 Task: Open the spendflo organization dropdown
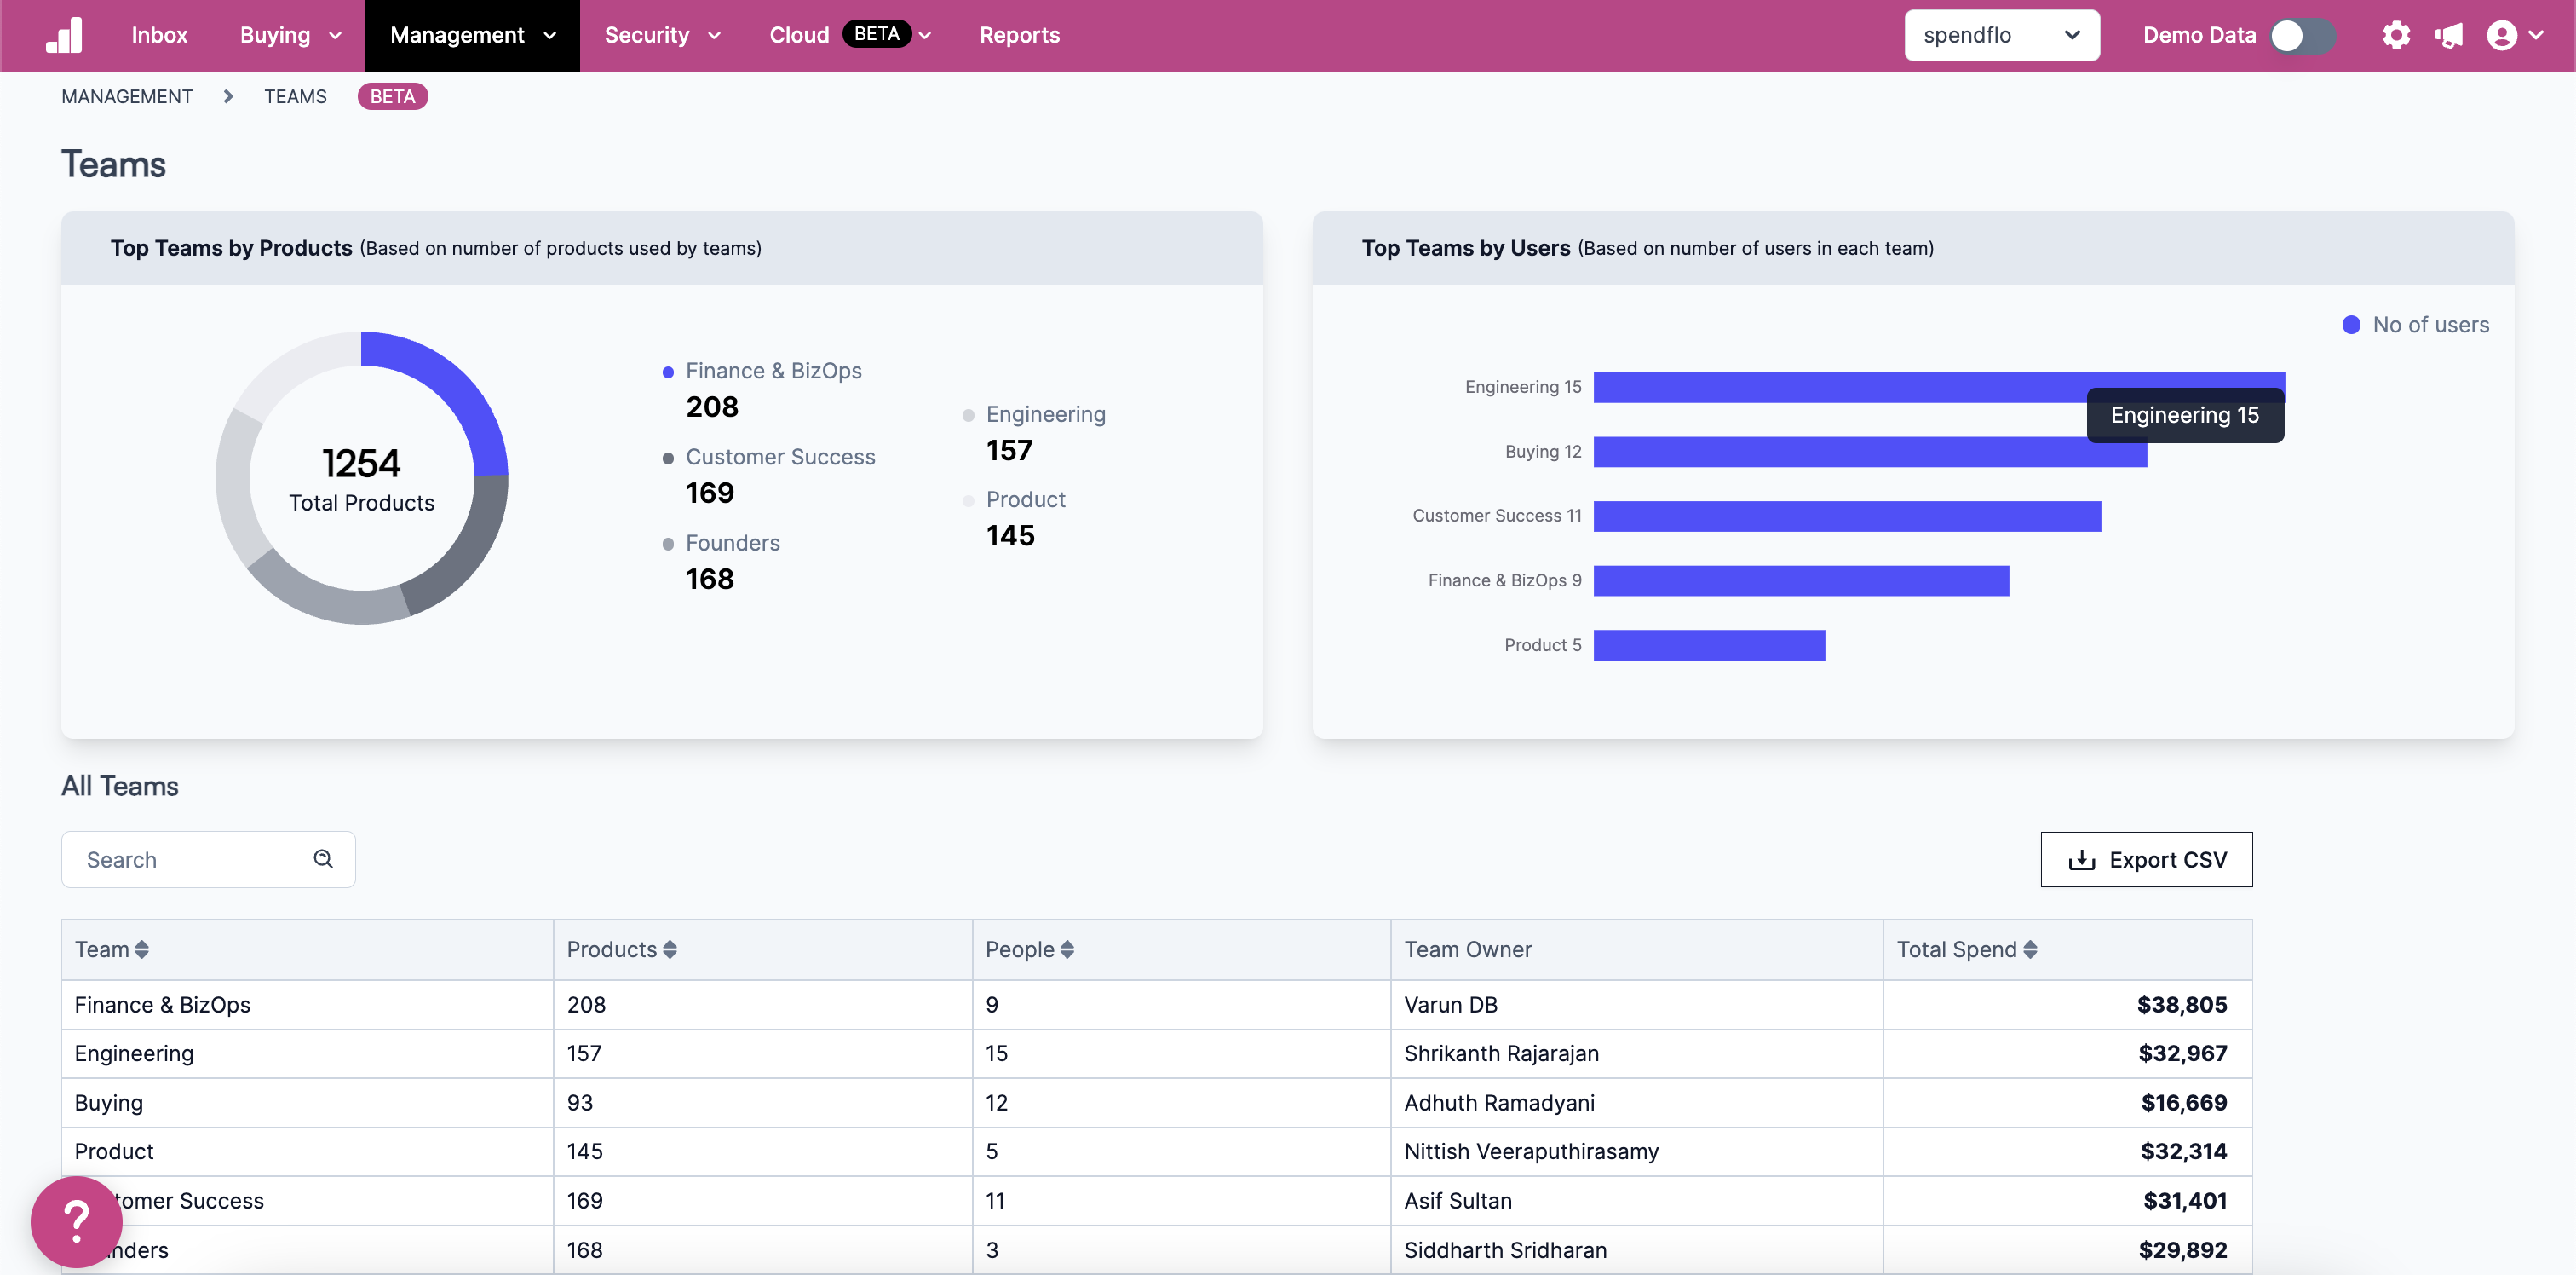point(2001,35)
